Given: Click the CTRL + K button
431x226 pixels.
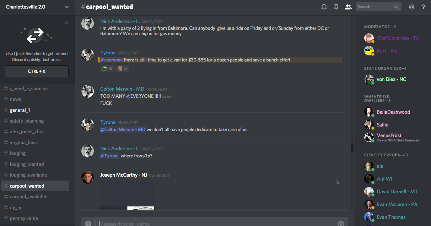Looking at the screenshot, I should [37, 71].
